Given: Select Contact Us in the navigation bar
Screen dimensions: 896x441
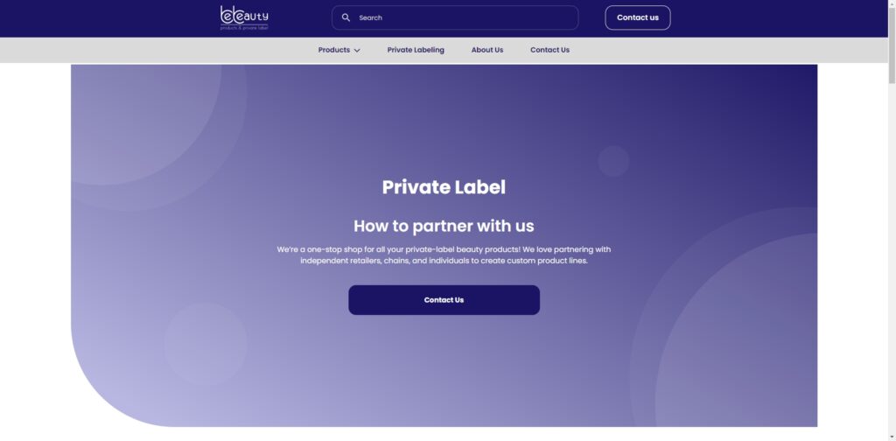Looking at the screenshot, I should pyautogui.click(x=549, y=50).
